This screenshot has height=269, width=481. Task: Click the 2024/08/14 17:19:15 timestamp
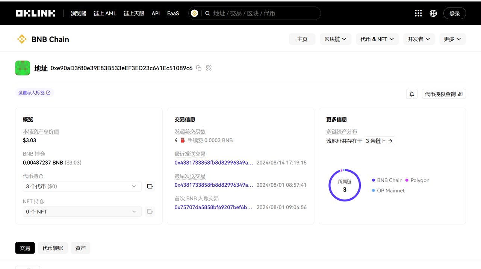(x=281, y=163)
